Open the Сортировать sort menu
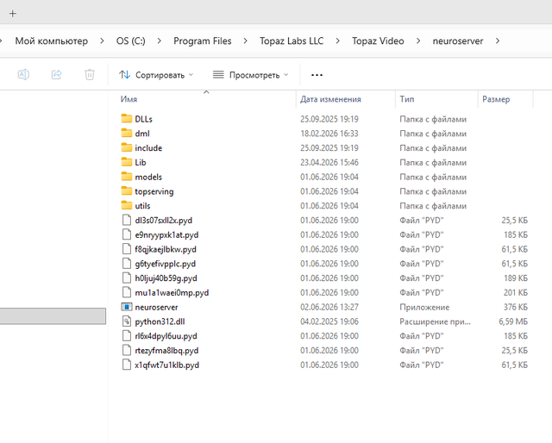The image size is (552, 443). coord(156,75)
